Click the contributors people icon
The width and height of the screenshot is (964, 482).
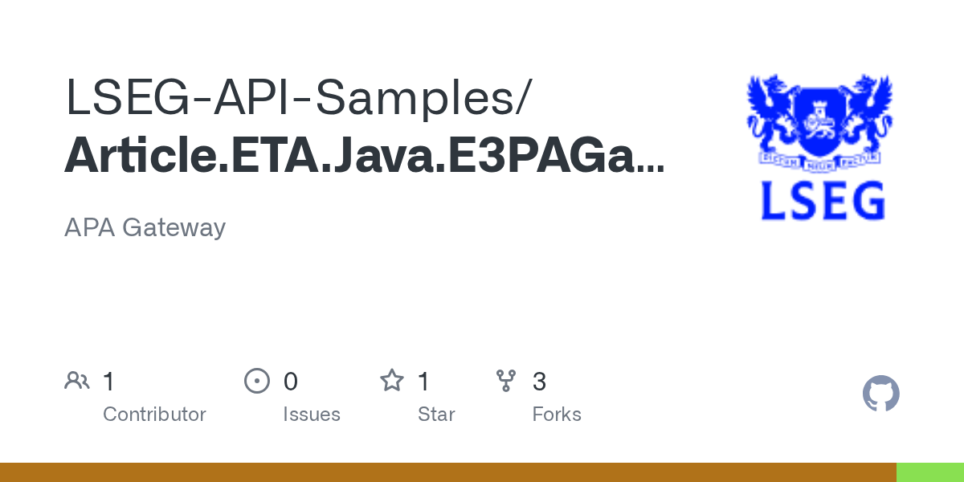(77, 381)
